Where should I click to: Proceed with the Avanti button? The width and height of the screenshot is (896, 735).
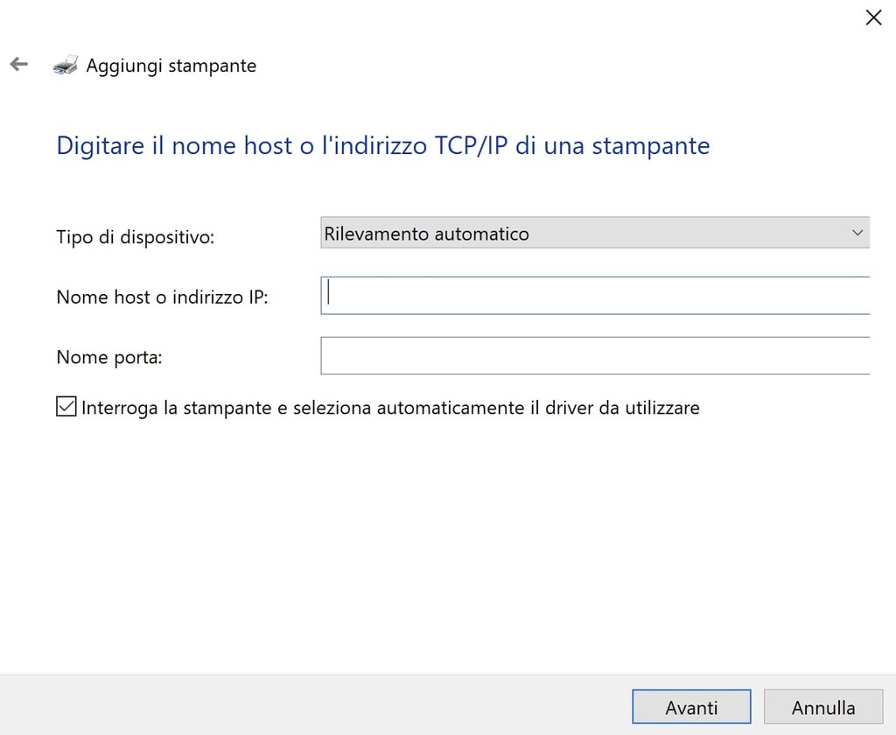691,707
